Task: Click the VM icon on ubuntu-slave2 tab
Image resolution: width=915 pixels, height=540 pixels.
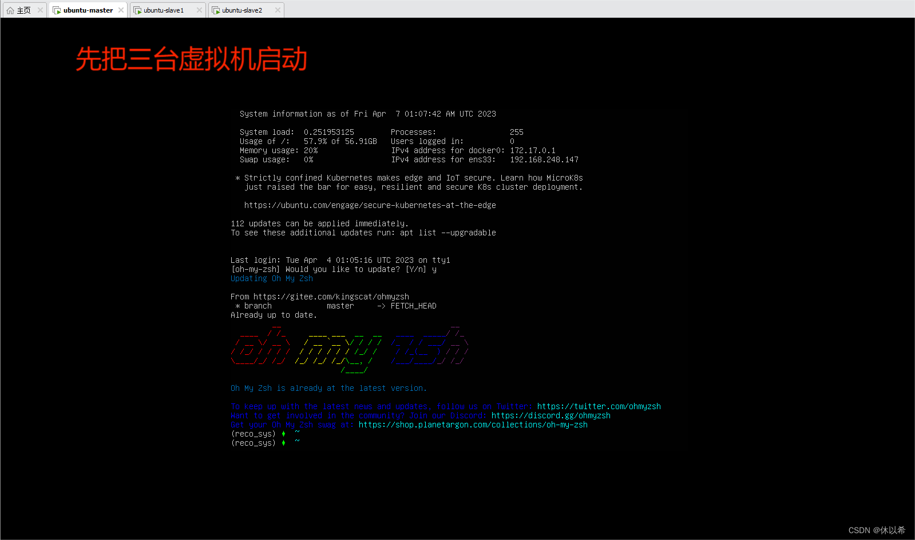Action: tap(216, 10)
